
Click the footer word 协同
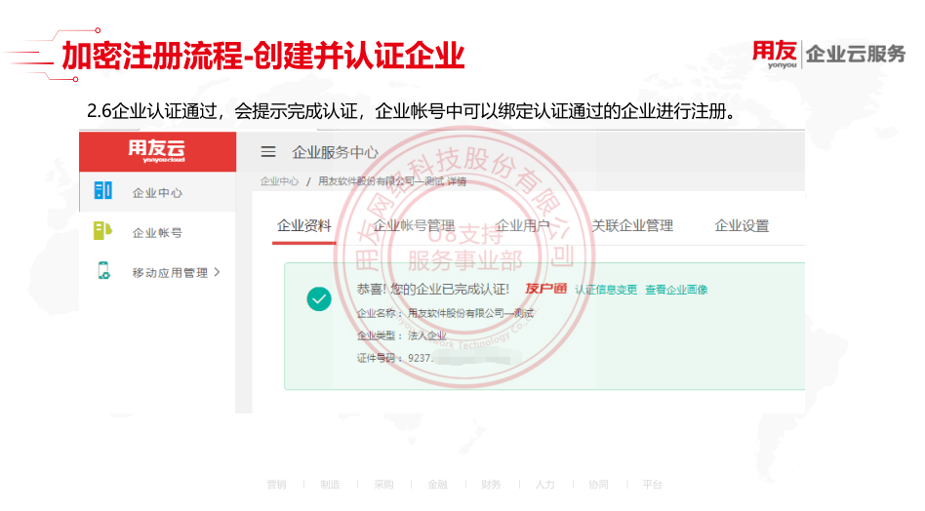[x=599, y=485]
